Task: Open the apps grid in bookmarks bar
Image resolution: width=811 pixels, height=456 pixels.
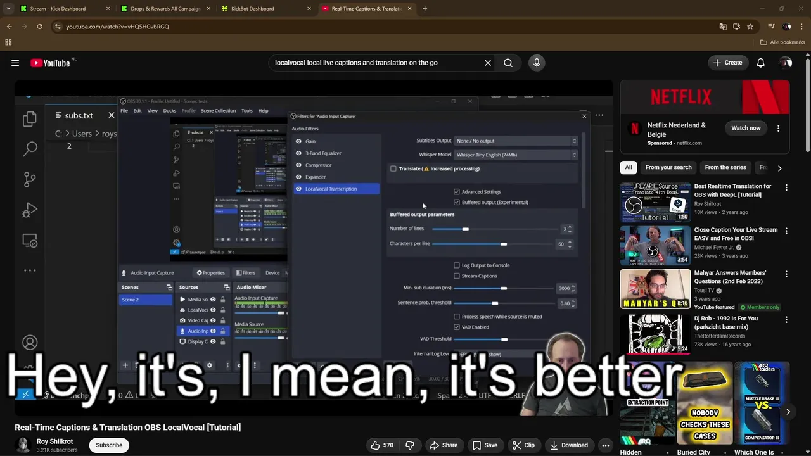Action: [x=8, y=42]
